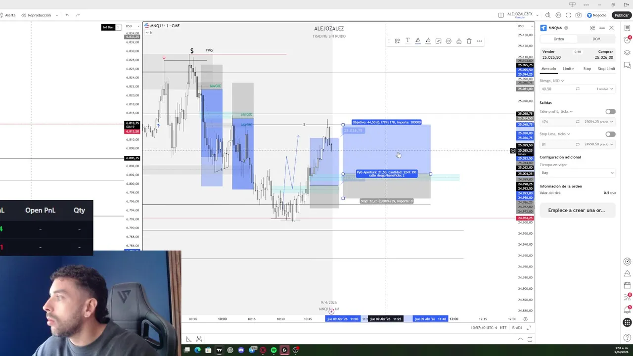Open order panel three-dot menu
This screenshot has height=356, width=633.
coord(602,28)
